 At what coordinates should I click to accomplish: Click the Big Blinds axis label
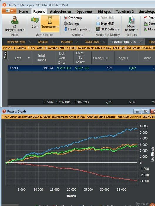[152, 154]
